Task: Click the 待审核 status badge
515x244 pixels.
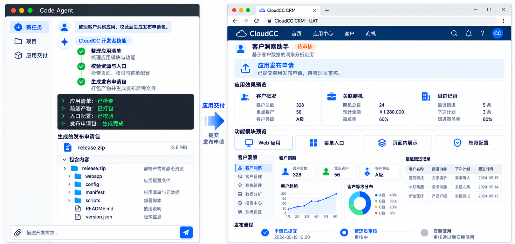Action: [305, 47]
